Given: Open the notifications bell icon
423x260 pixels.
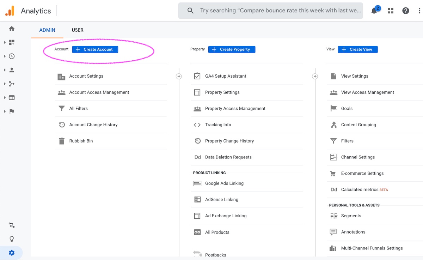Looking at the screenshot, I should coord(374,11).
